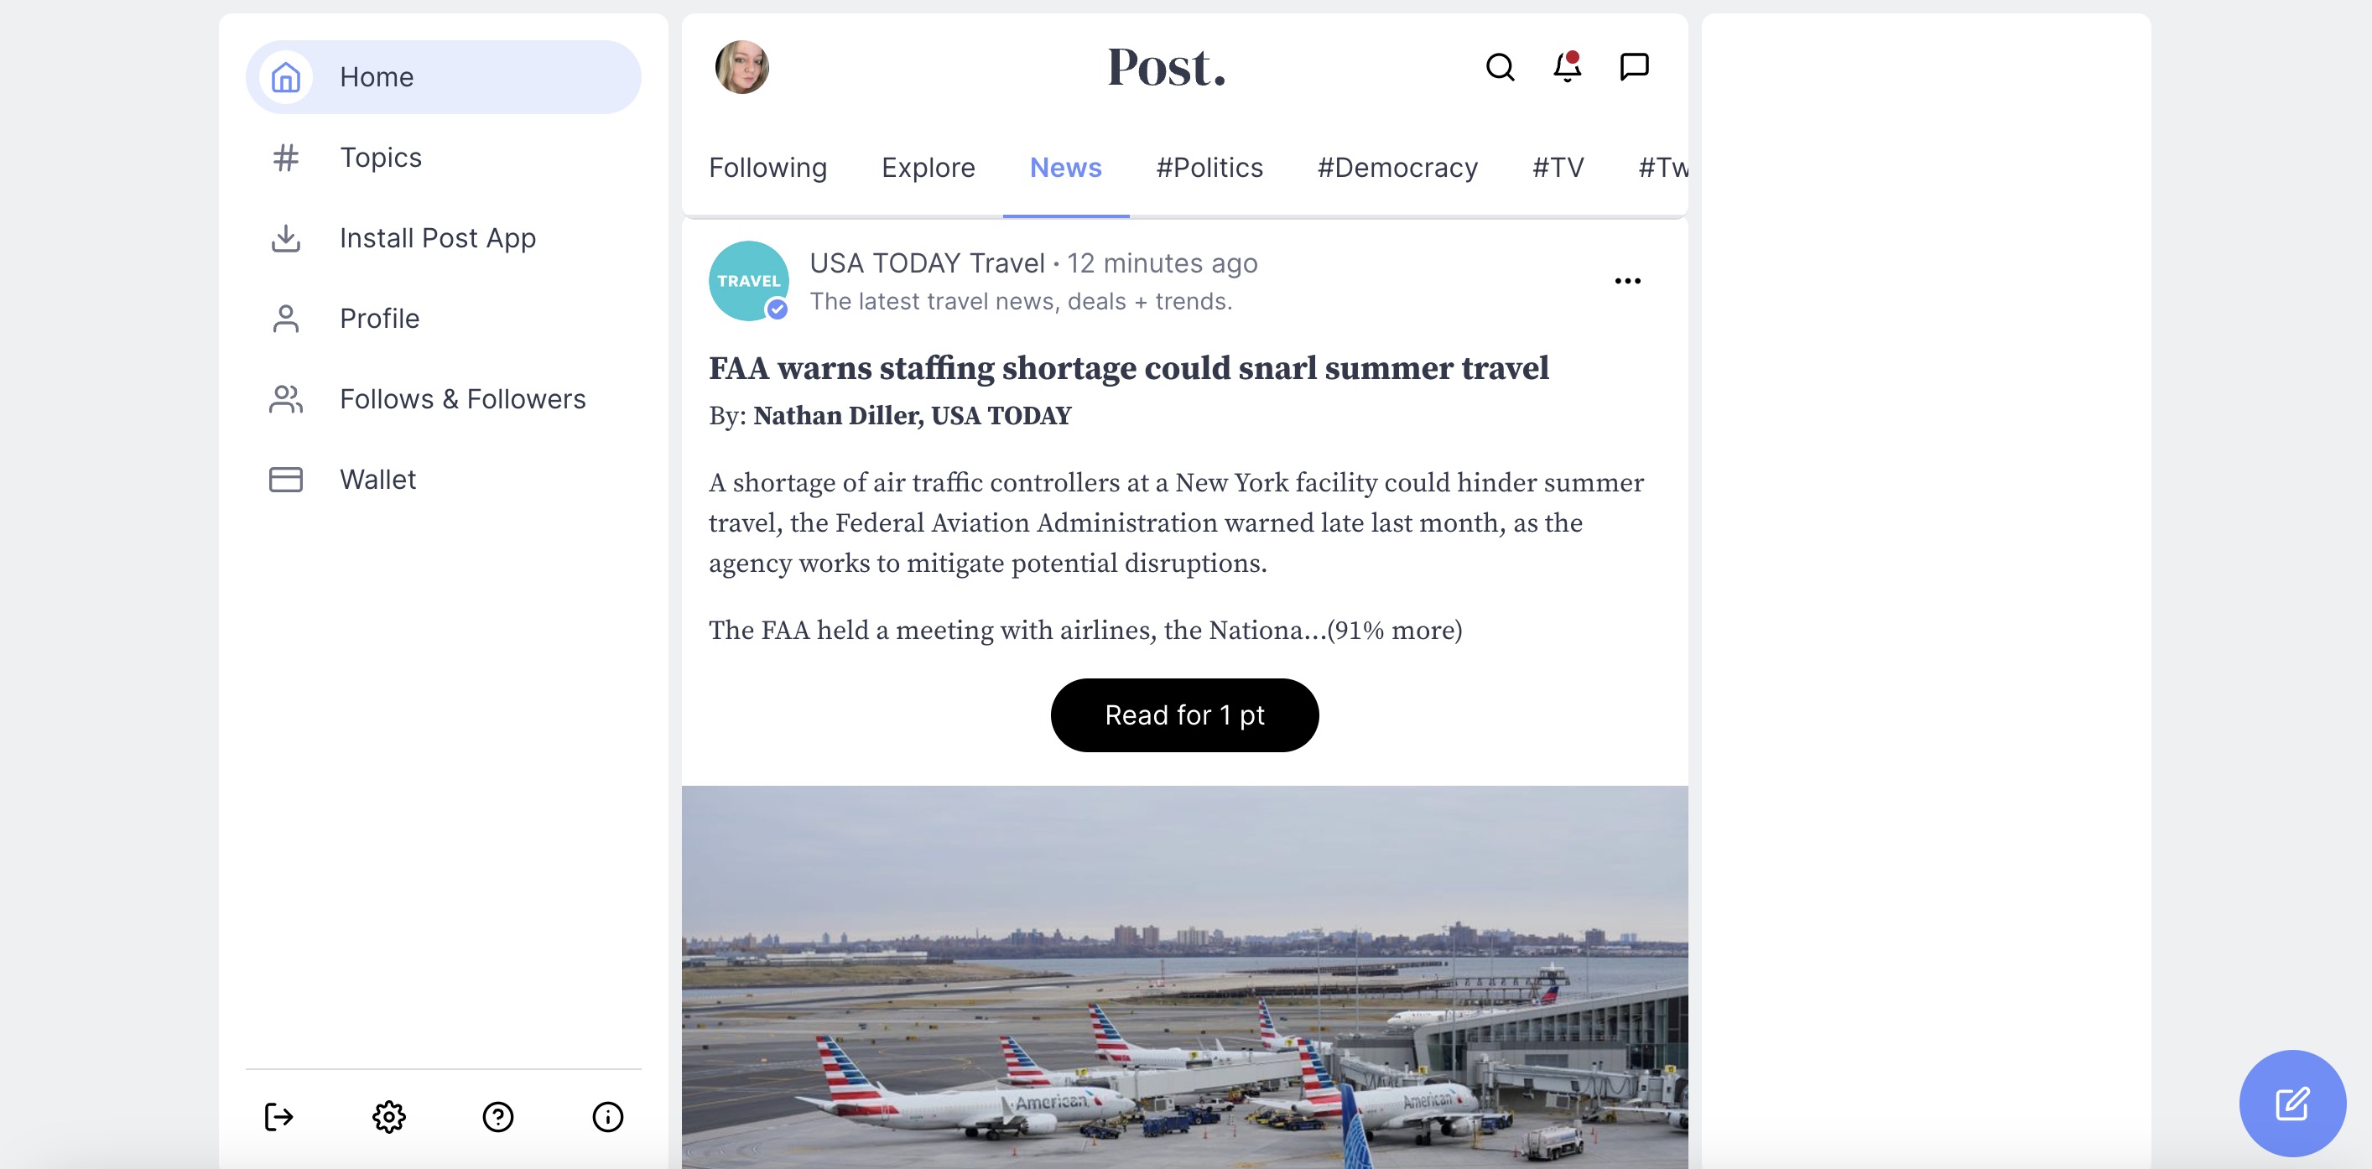Viewport: 2372px width, 1169px height.
Task: Open the messages chat bubble icon
Action: click(1635, 67)
